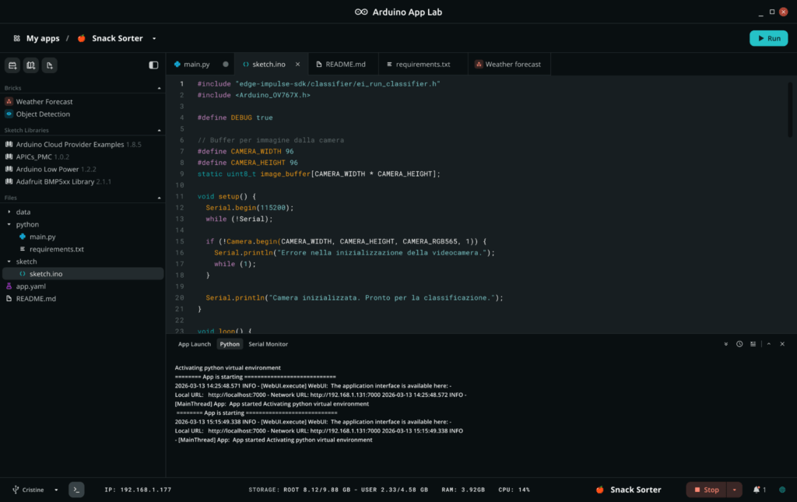Expand the data folder

9,212
